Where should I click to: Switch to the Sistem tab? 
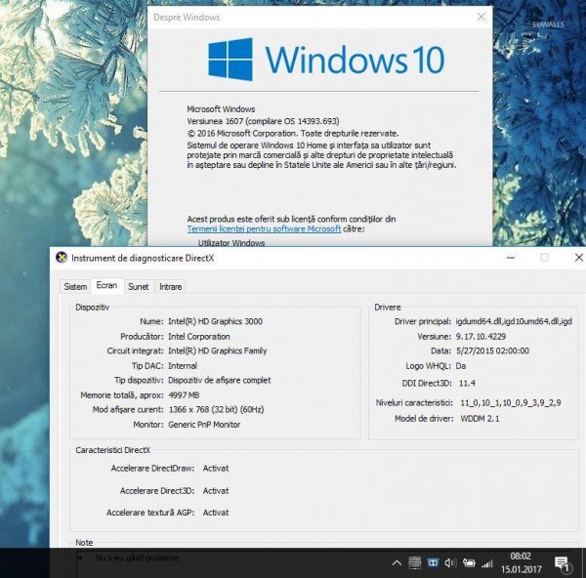[x=75, y=287]
